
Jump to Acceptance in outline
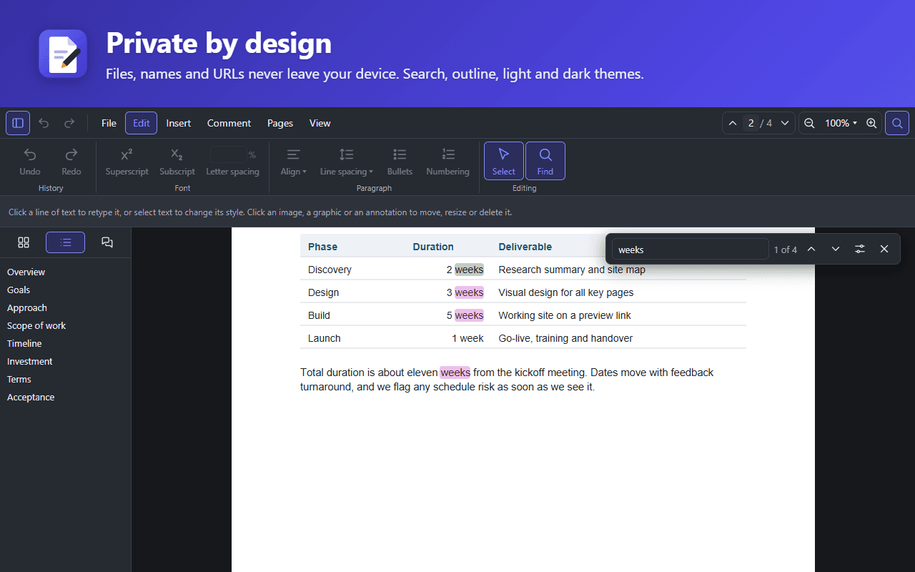31,397
